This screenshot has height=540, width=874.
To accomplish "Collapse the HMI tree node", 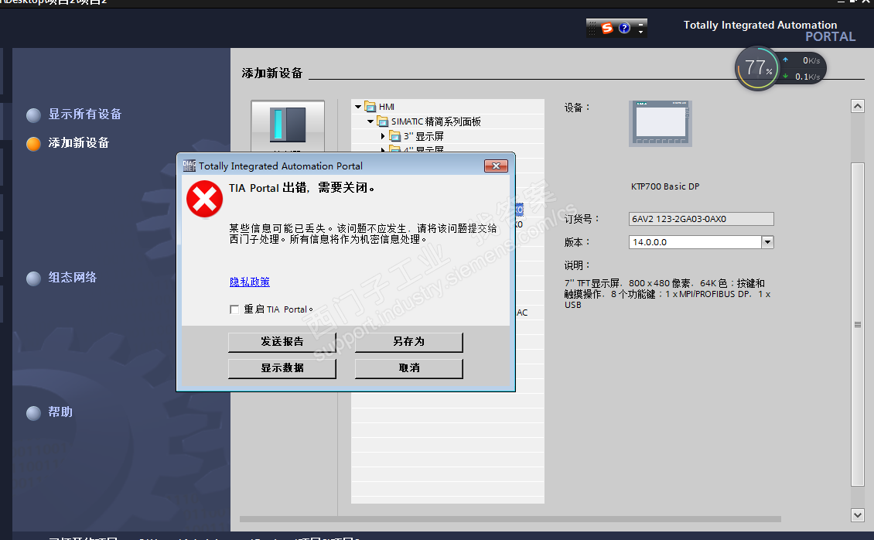I will pyautogui.click(x=358, y=107).
